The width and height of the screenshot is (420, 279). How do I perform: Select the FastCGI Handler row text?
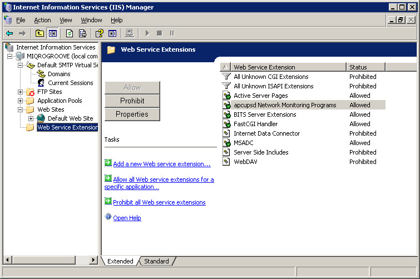[x=255, y=124]
